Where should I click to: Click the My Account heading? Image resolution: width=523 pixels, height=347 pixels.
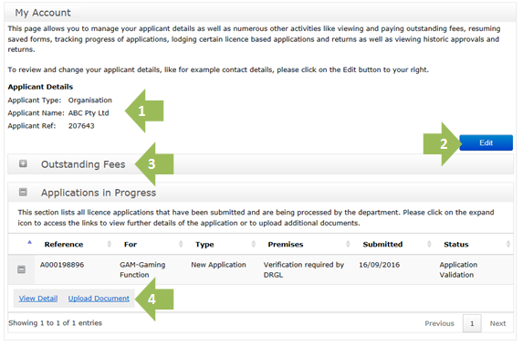coord(43,13)
